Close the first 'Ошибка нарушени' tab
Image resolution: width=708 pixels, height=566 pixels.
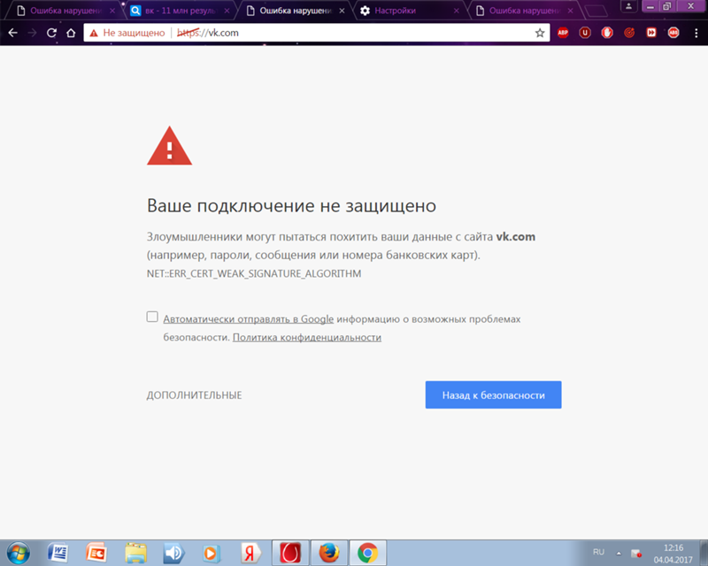click(112, 11)
